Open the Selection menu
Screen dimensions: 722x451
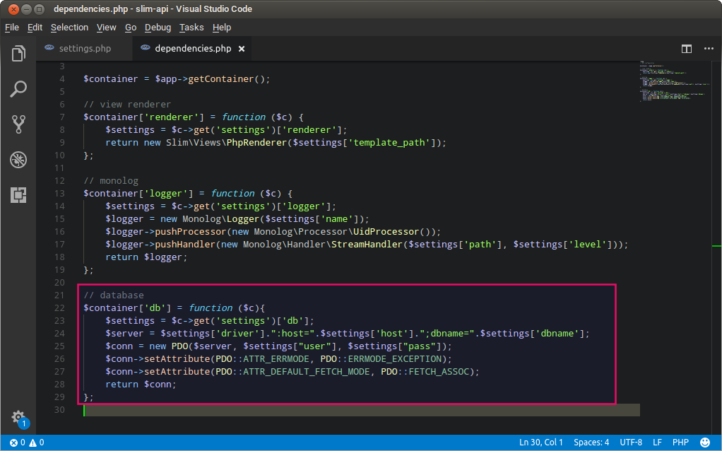click(x=69, y=28)
